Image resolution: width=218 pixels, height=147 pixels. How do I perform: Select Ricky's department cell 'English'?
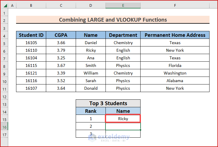tap(123, 50)
